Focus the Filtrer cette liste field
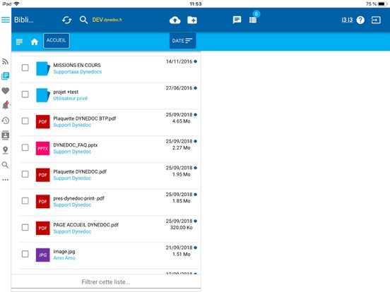The height and width of the screenshot is (292, 390). [x=106, y=282]
